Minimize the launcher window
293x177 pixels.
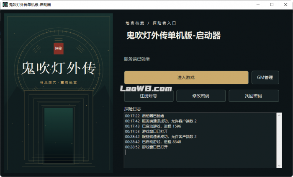click(258, 5)
